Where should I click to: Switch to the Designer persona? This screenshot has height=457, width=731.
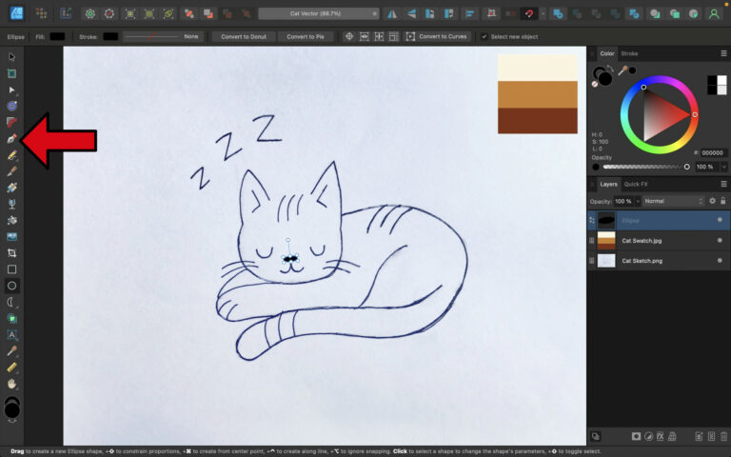pyautogui.click(x=17, y=13)
